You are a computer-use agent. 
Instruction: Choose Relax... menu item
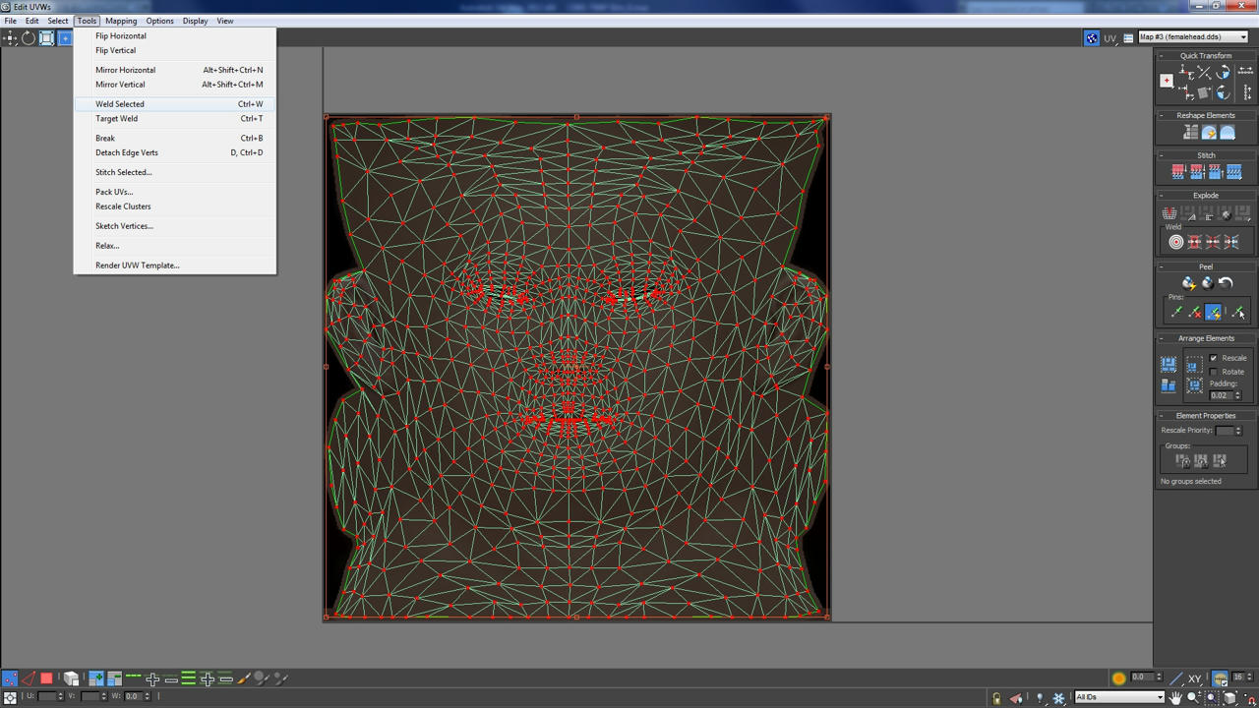click(x=175, y=246)
